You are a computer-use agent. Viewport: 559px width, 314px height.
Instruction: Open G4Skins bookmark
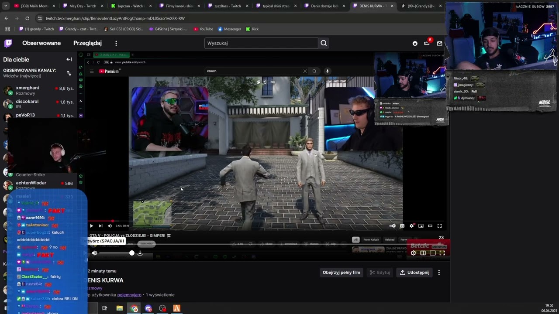(x=168, y=29)
